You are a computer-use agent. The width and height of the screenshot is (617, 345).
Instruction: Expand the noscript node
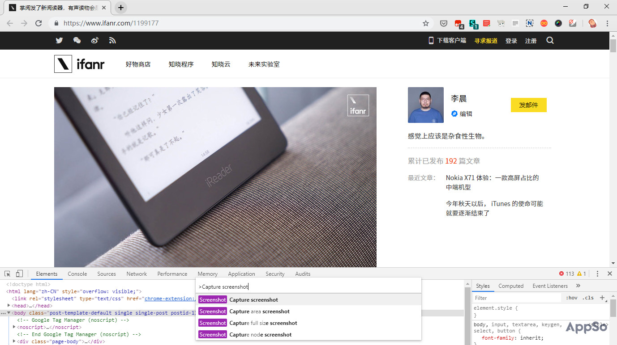[14, 327]
